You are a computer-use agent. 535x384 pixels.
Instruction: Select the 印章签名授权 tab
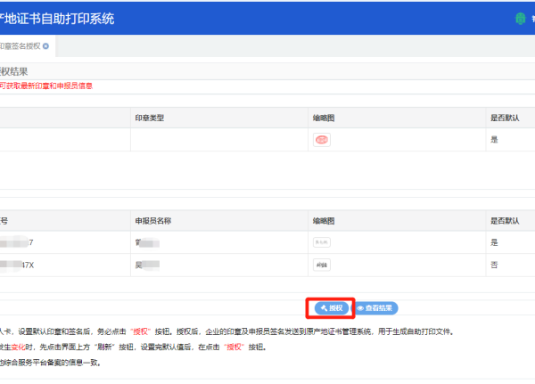tap(21, 46)
